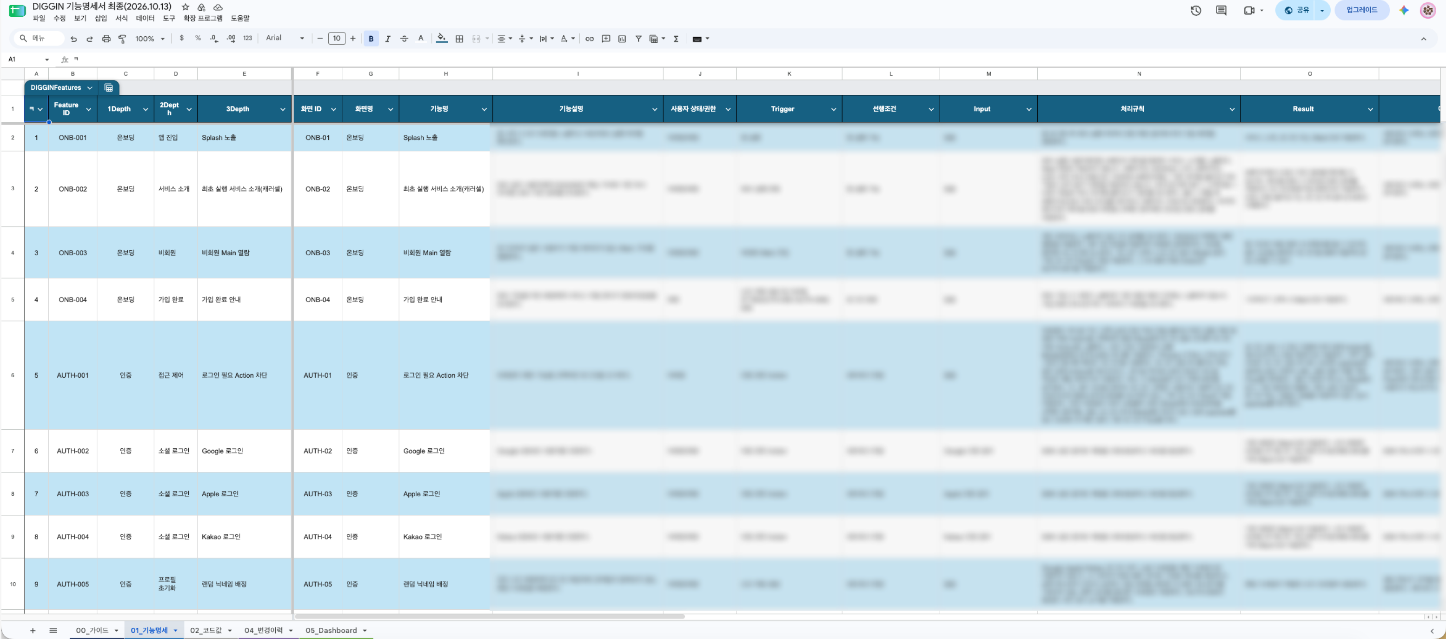The image size is (1446, 639).
Task: Insert a chart
Action: pos(622,39)
